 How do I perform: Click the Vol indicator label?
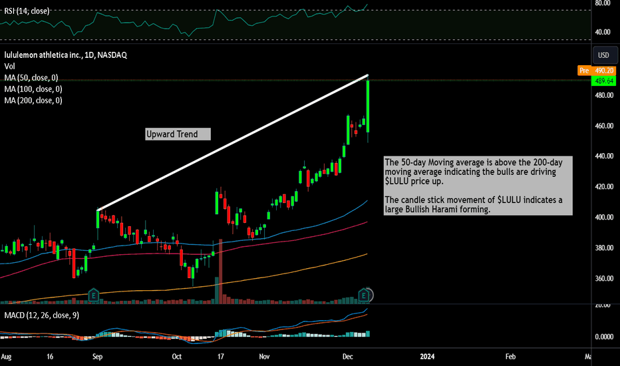pos(9,66)
